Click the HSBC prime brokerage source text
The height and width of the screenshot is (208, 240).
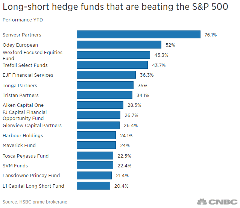(35, 202)
